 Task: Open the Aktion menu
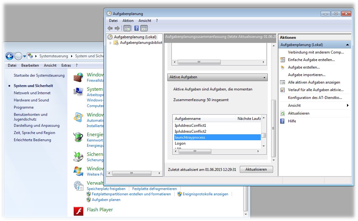click(128, 21)
